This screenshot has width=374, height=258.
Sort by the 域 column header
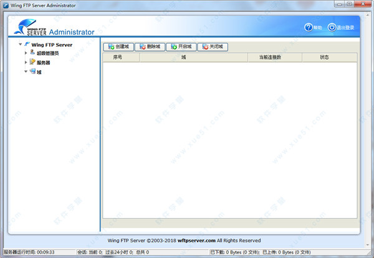tap(194, 57)
